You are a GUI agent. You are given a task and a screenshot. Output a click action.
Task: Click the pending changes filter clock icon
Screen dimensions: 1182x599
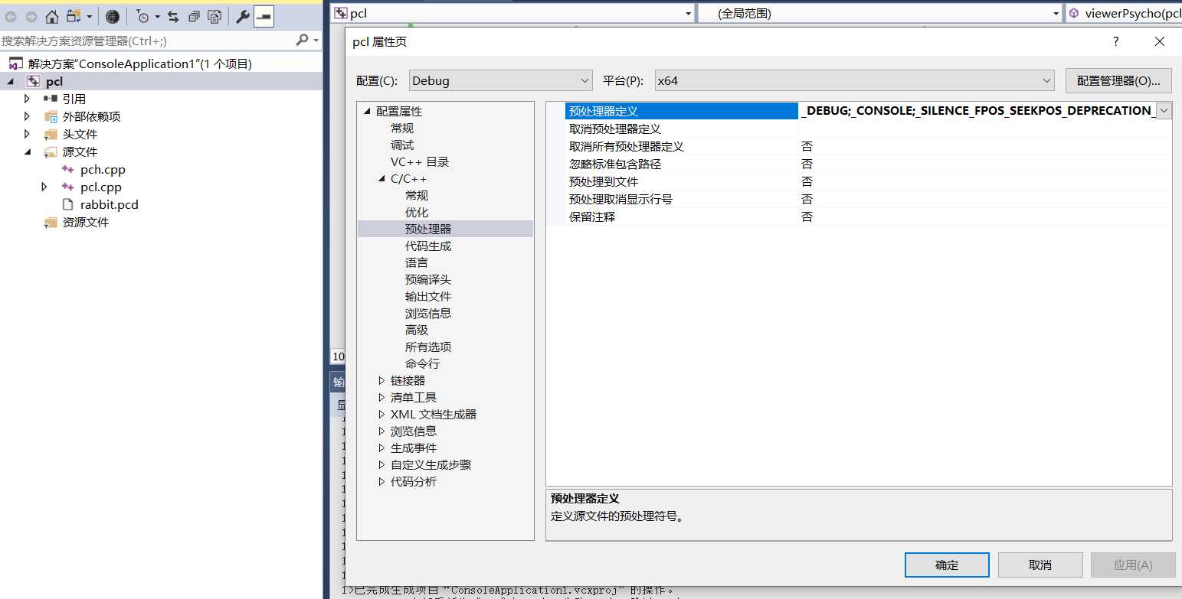point(142,16)
